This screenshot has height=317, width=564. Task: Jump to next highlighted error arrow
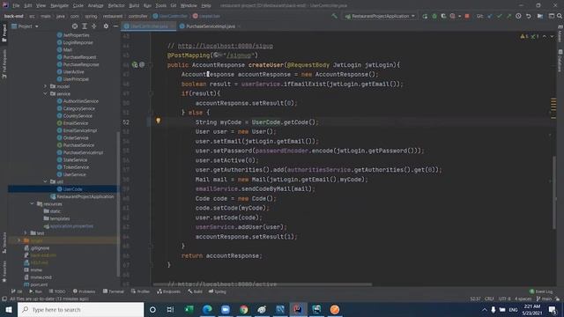[552, 36]
